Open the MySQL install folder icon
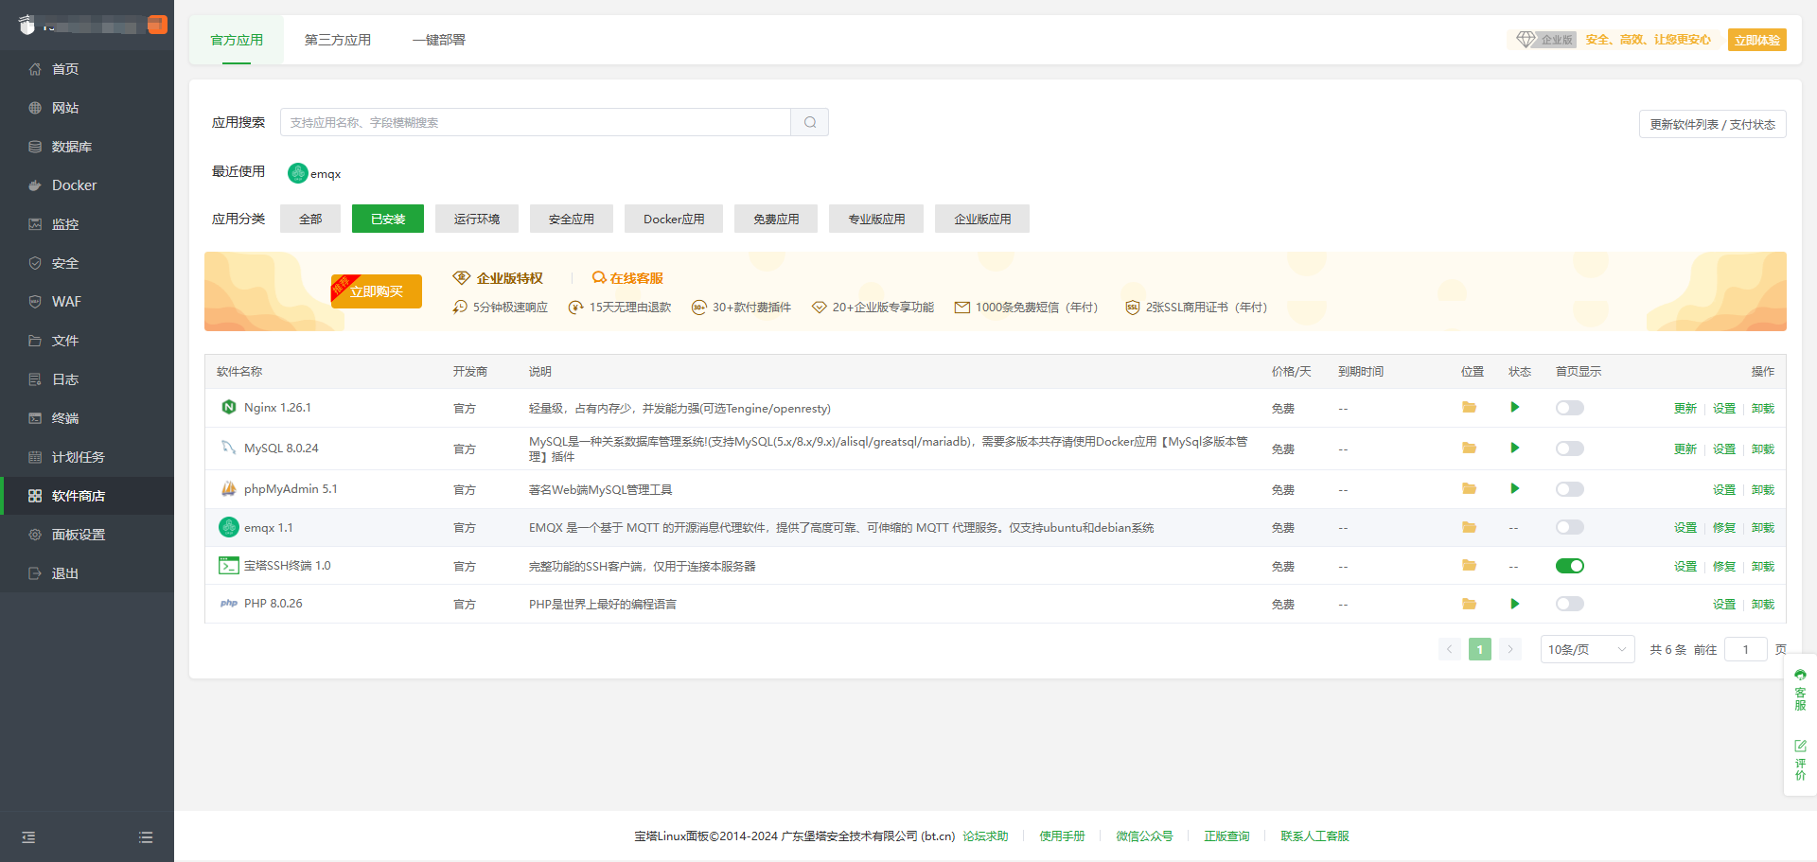Screen dimensions: 1817x862 pyautogui.click(x=1469, y=449)
